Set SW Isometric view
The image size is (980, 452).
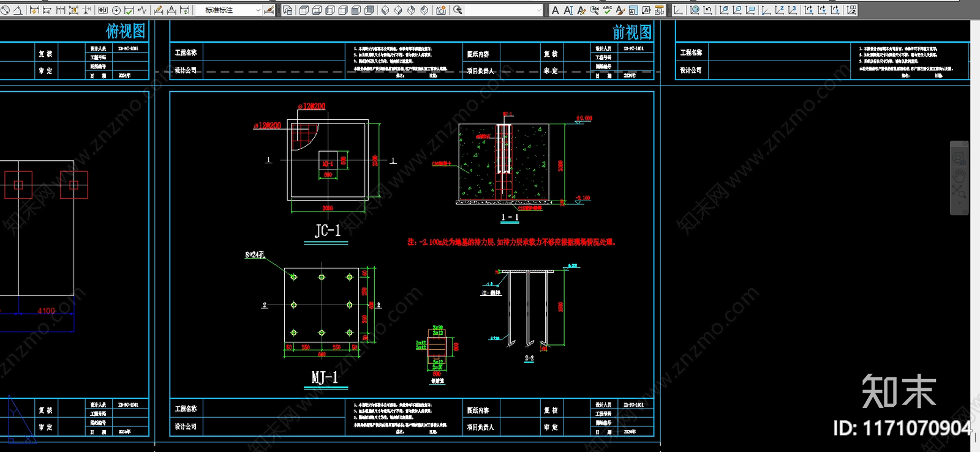point(385,10)
